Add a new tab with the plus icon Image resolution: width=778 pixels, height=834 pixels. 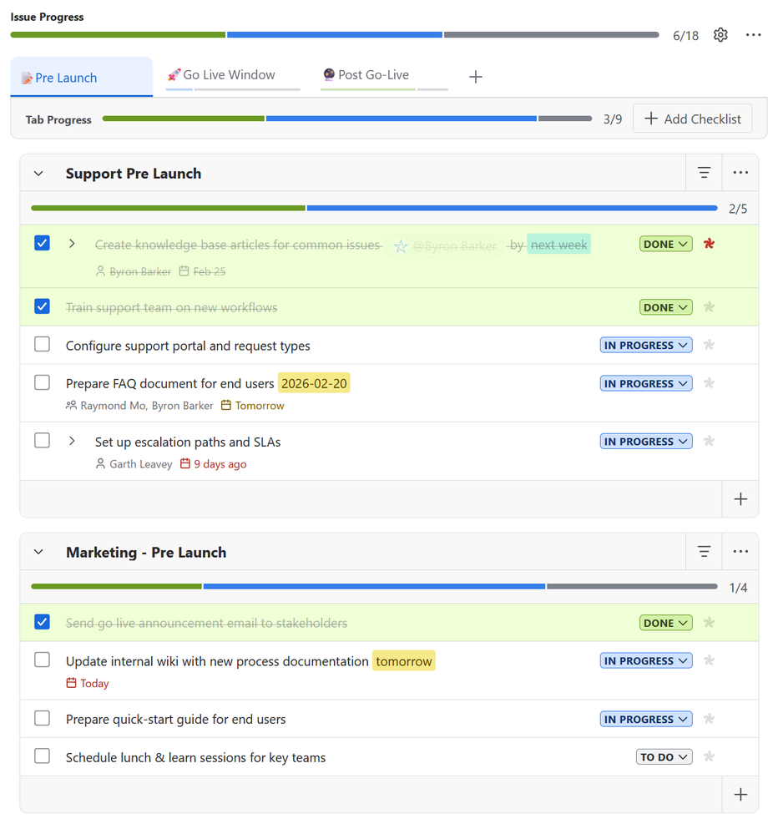click(x=476, y=77)
